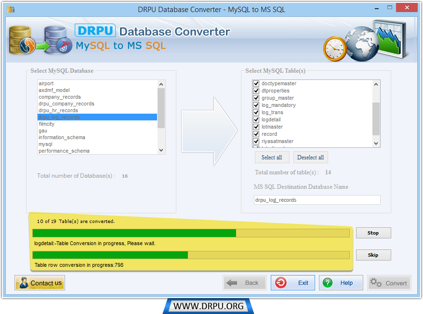The image size is (423, 314).
Task: Click the WWW.DRPU.ORG website banner
Action: click(208, 306)
